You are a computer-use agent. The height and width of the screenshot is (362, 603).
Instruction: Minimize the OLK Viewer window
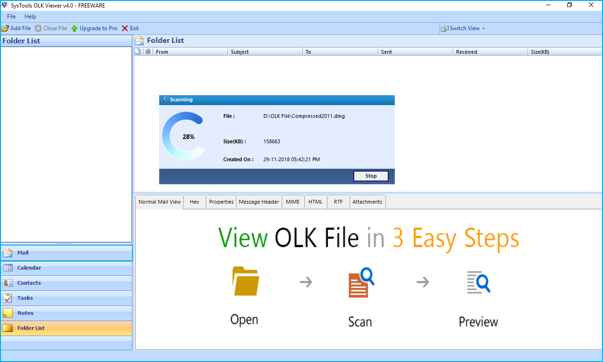pyautogui.click(x=548, y=5)
